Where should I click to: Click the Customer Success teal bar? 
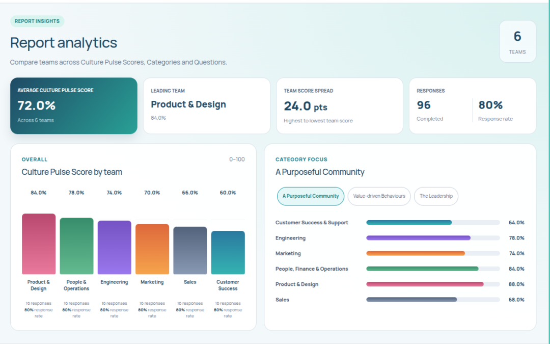228,252
